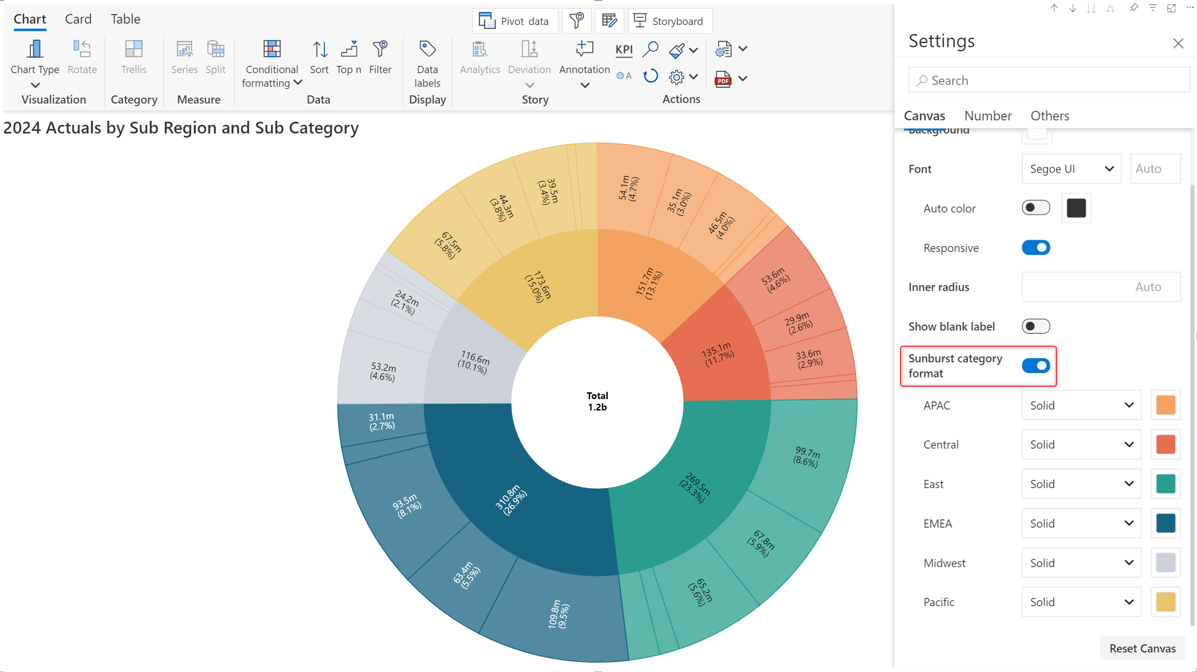Open the Top n tool
Image resolution: width=1197 pixels, height=672 pixels.
coord(348,49)
